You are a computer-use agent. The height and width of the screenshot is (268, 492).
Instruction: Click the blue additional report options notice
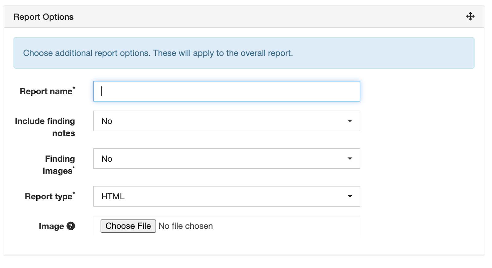244,53
